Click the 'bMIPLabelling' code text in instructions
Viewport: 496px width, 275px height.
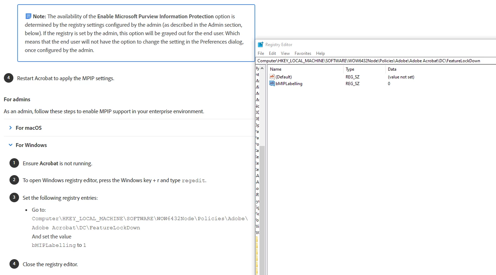coord(54,245)
